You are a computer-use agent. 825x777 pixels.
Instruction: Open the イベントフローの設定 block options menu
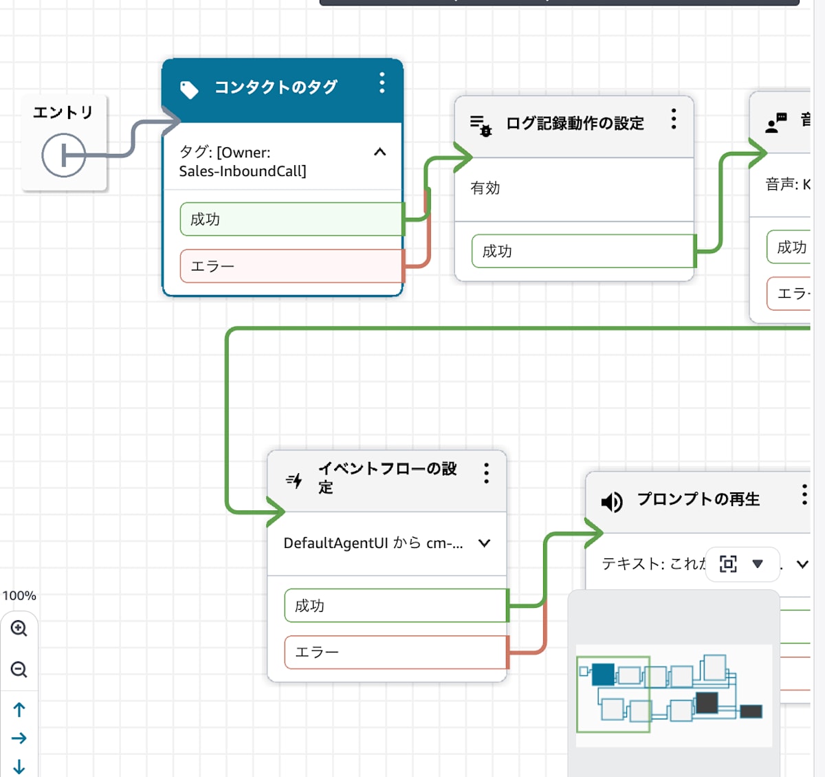click(x=486, y=473)
